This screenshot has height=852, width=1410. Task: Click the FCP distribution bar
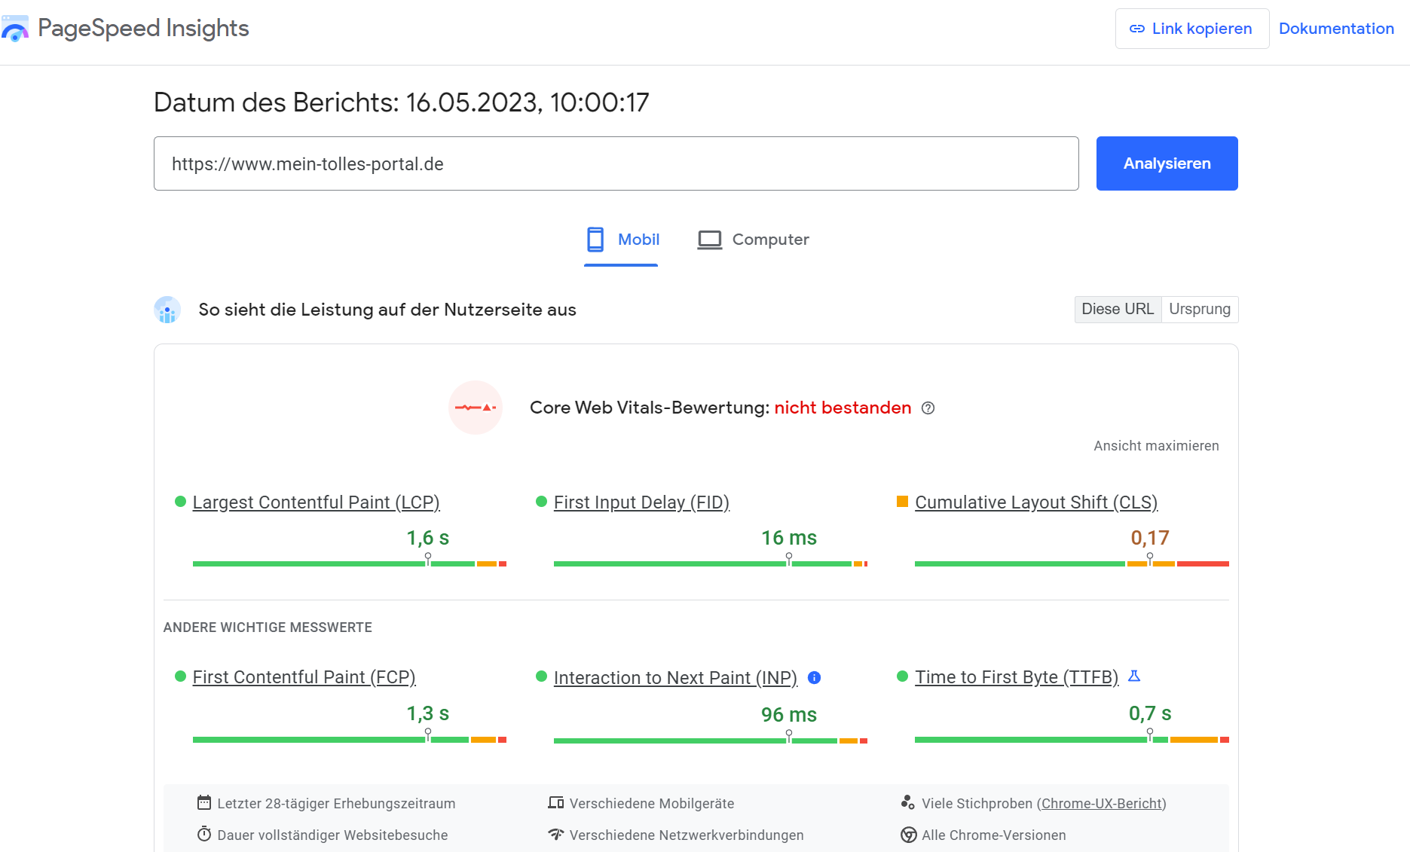350,740
